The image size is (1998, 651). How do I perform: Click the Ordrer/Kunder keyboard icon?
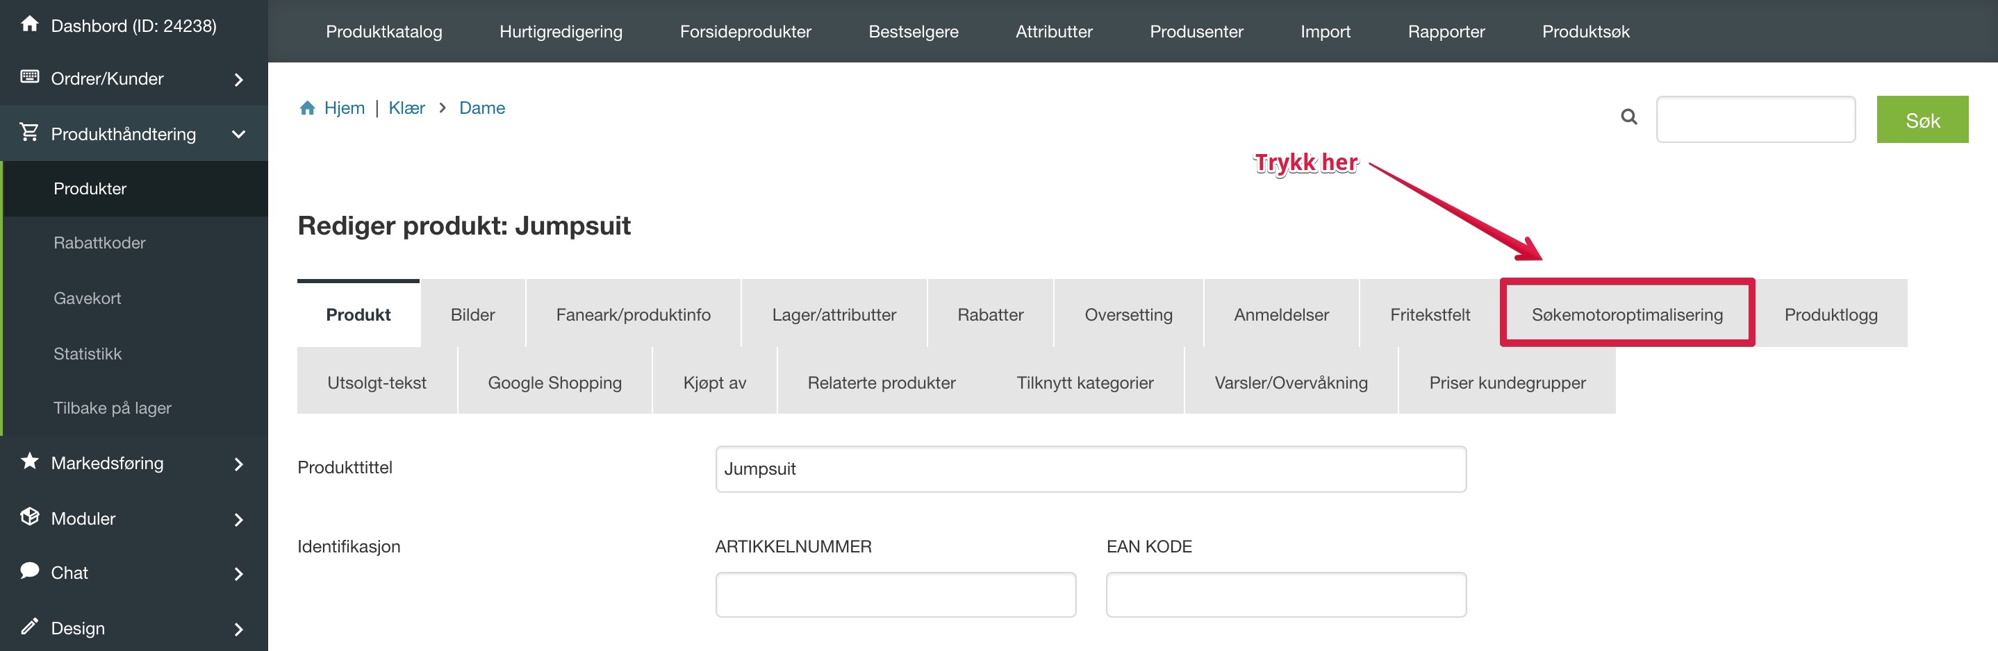click(x=29, y=77)
